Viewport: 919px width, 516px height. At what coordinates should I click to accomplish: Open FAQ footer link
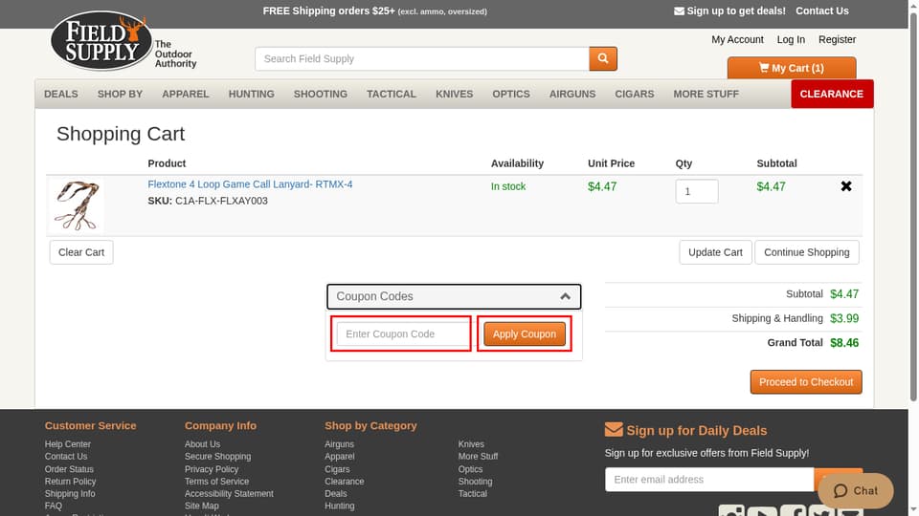54,506
